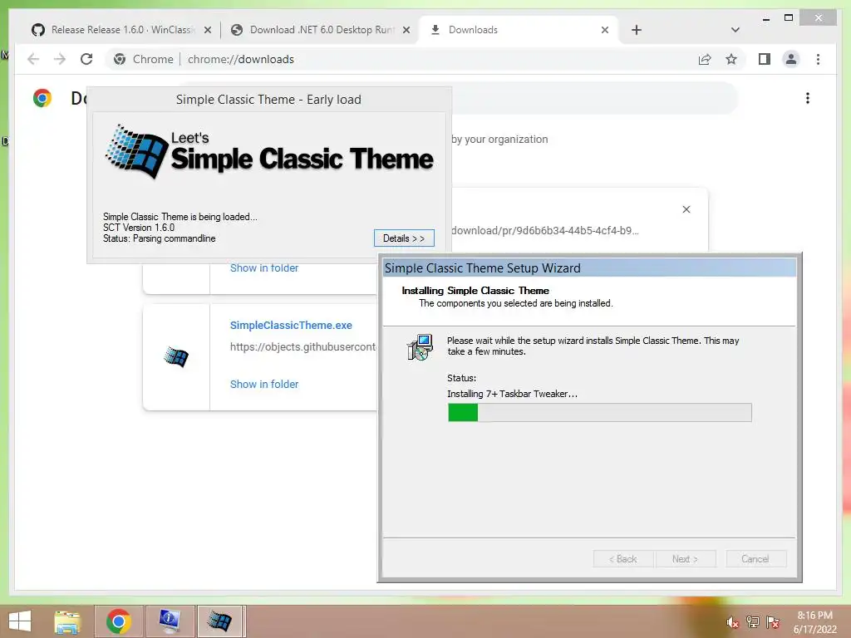Viewport: 851px width, 638px height.
Task: Click the setup installer taskbar icon
Action: pos(170,621)
